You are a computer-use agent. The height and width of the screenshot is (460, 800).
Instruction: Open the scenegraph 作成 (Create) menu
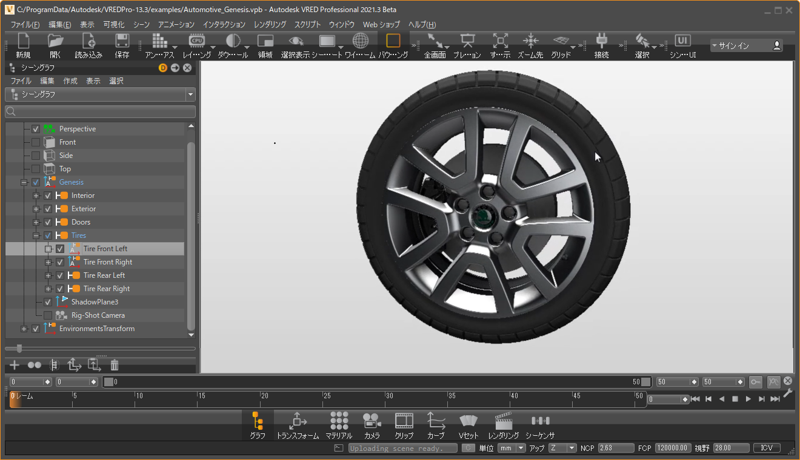70,81
